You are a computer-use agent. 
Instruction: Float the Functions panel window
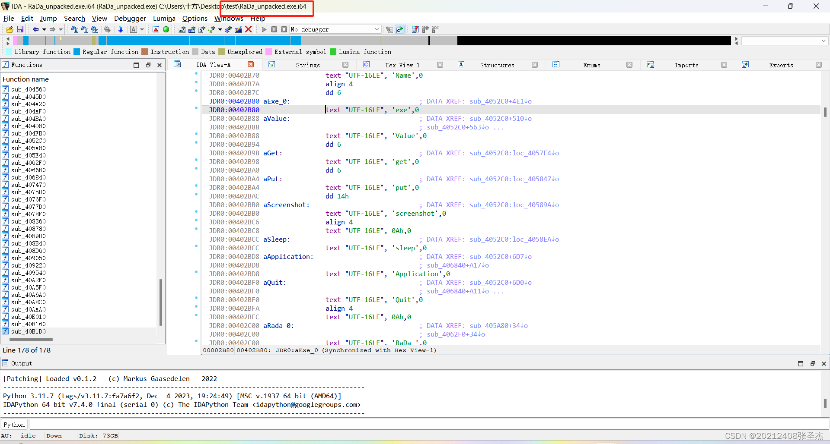(148, 65)
